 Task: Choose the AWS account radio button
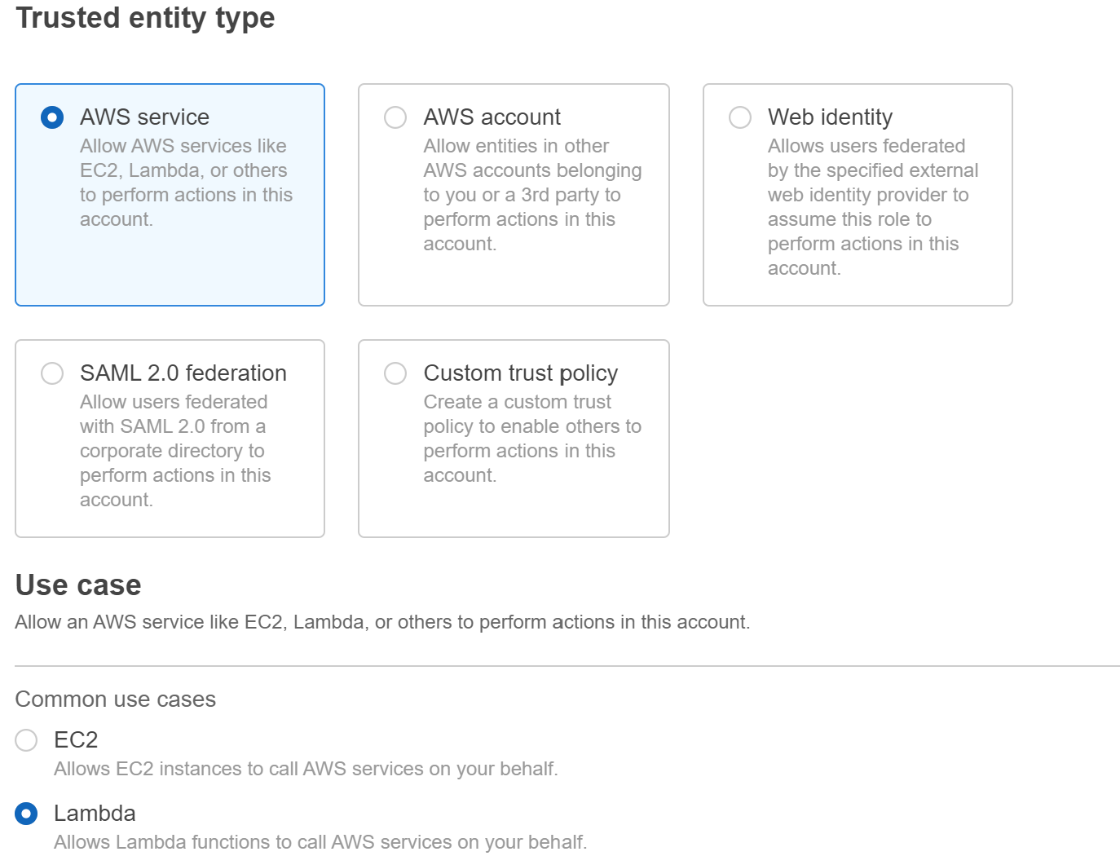pos(395,117)
